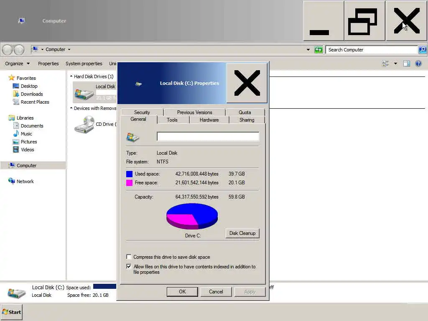Click the Computer window title bar icon
This screenshot has height=321, width=428.
tap(21, 21)
